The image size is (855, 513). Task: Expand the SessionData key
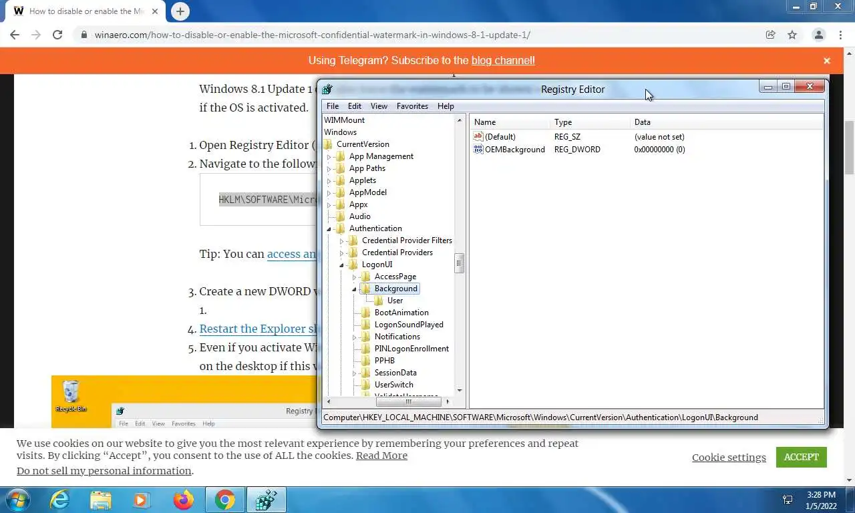click(x=354, y=373)
